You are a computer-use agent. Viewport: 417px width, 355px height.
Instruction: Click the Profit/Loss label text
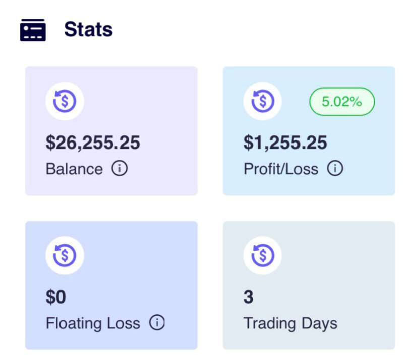click(x=281, y=169)
